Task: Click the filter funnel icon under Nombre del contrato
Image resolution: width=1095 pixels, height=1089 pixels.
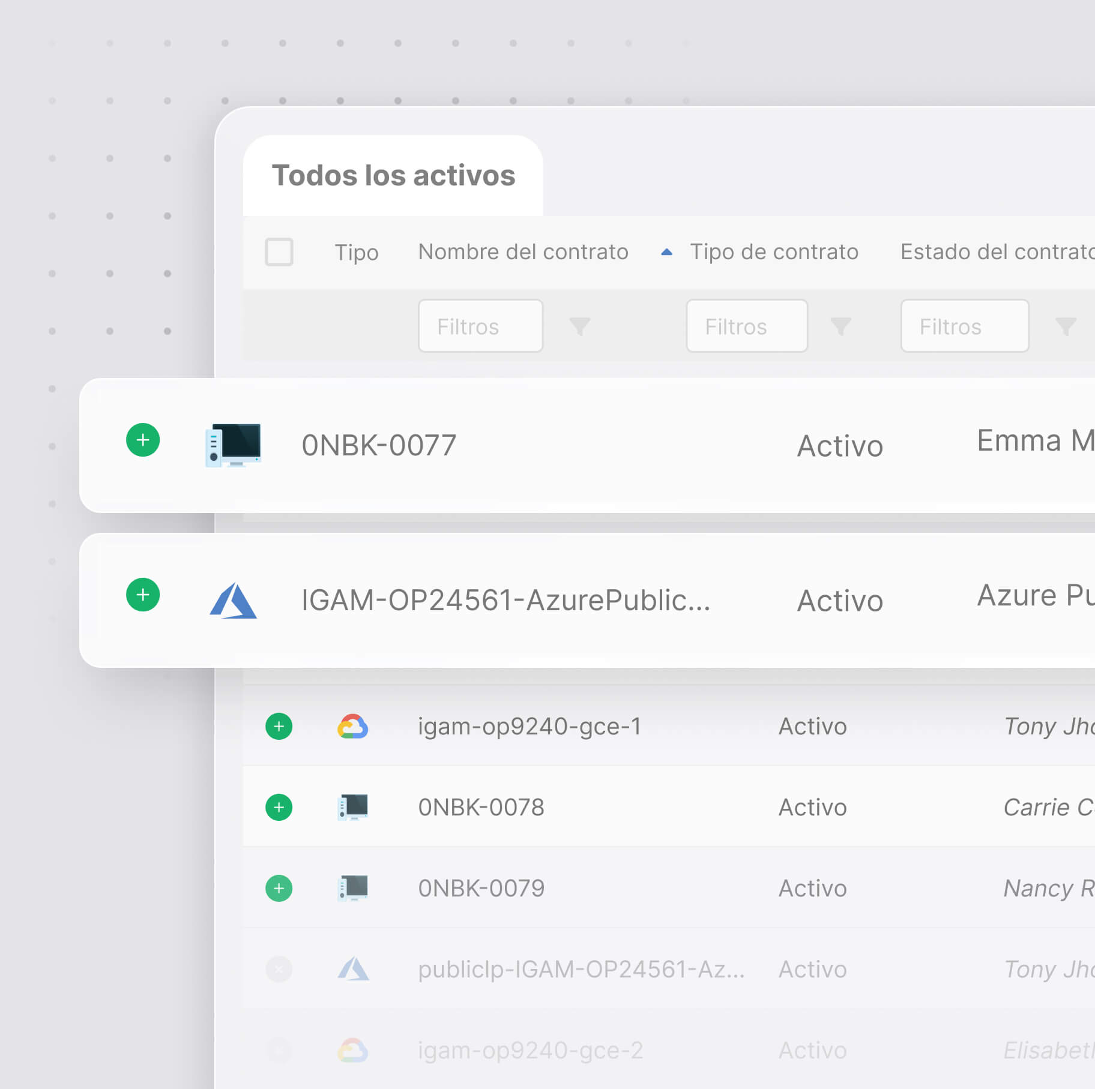Action: 579,326
